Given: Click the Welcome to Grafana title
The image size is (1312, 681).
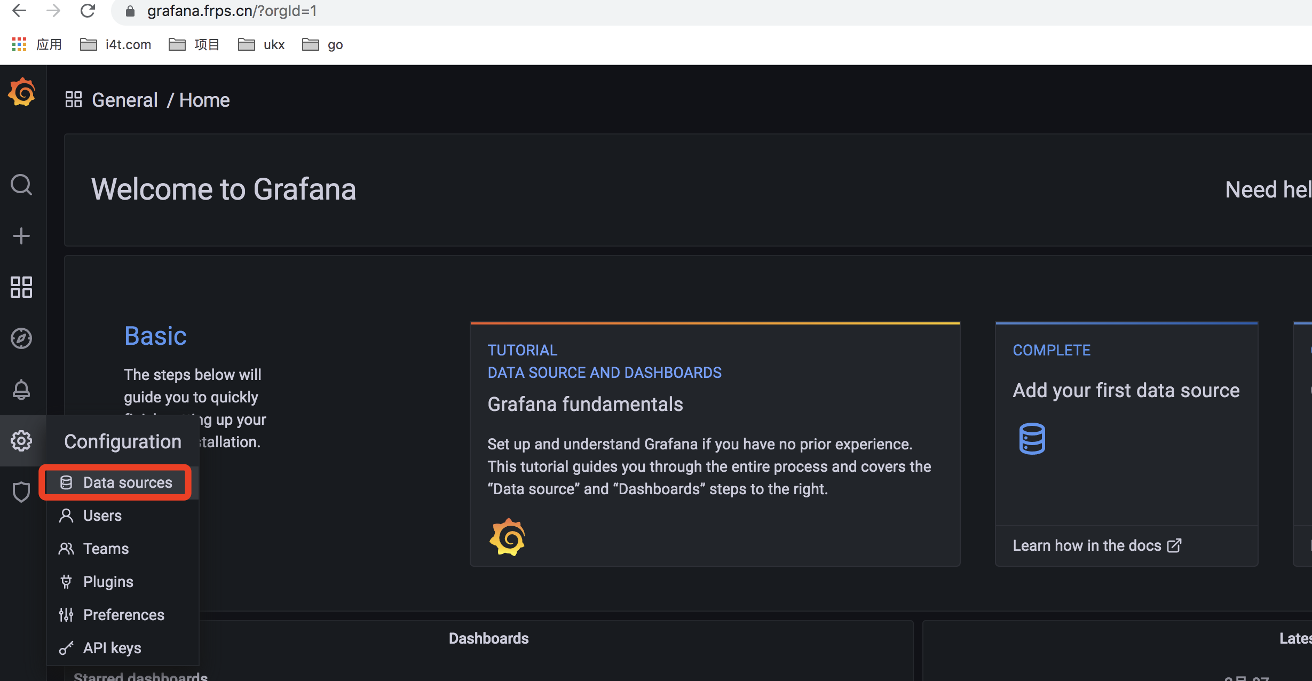Looking at the screenshot, I should click(x=224, y=189).
